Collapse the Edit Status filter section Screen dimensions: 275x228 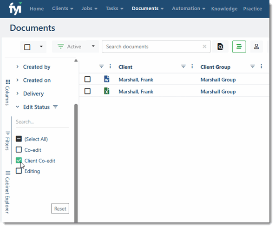[17, 107]
